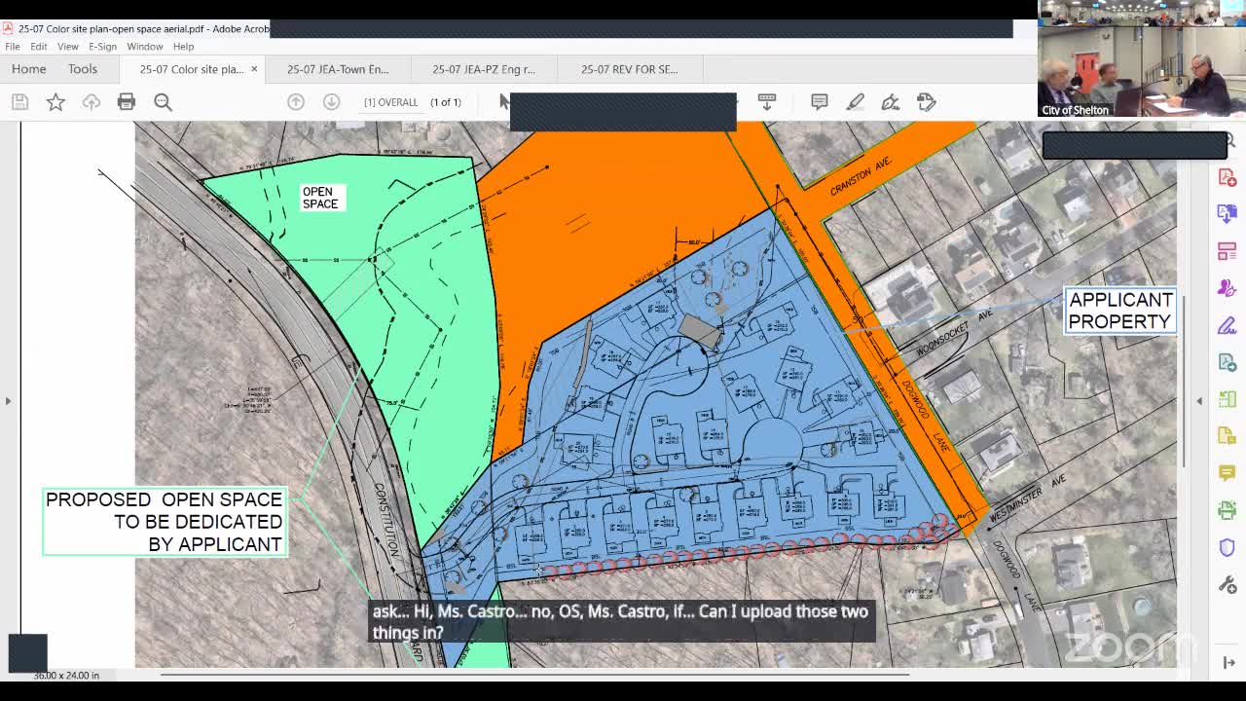The image size is (1246, 701).
Task: Click the APPLICANT PROPERTY label
Action: click(1120, 311)
